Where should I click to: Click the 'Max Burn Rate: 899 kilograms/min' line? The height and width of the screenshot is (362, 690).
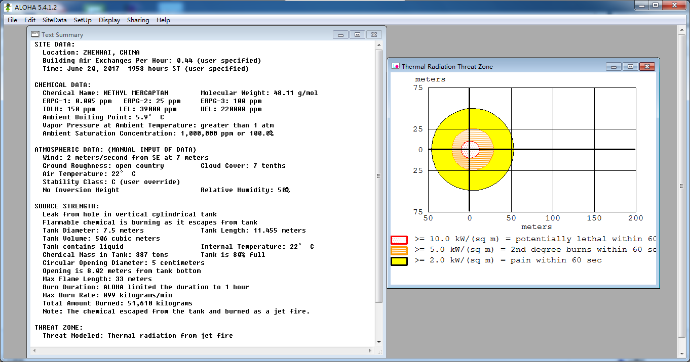point(107,295)
